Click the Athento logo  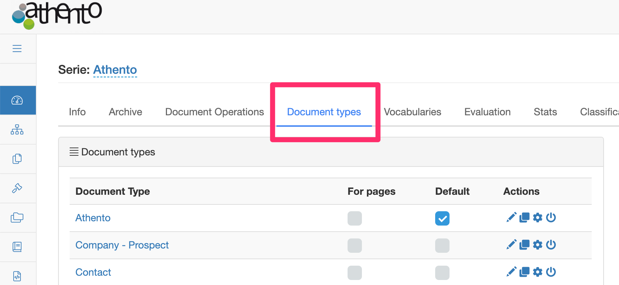[x=57, y=15]
